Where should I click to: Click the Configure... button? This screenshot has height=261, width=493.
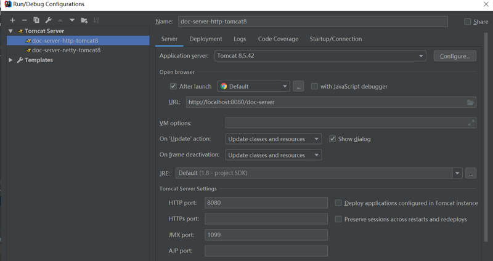pos(455,56)
